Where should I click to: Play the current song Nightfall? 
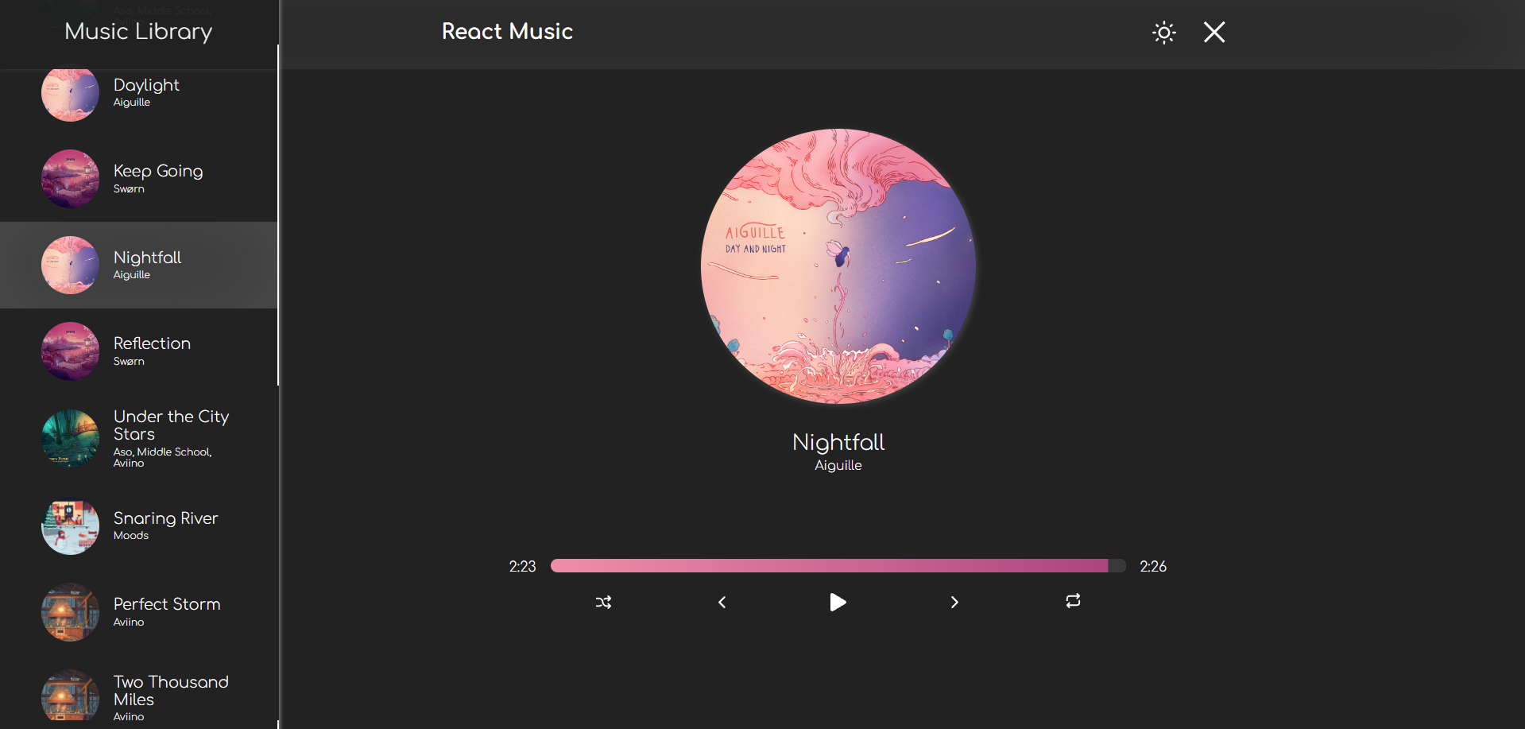pos(838,603)
